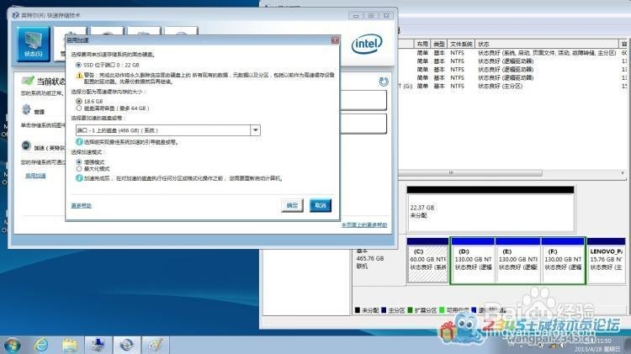Screen dimensions: 631x354
Task: Click the dark blue 主分区 legend swatch
Action: pyautogui.click(x=384, y=310)
